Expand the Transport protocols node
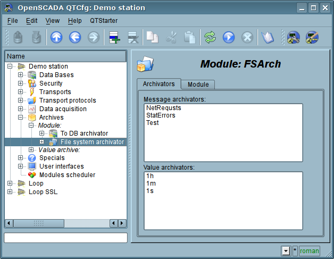The image size is (334, 259). tap(20, 101)
